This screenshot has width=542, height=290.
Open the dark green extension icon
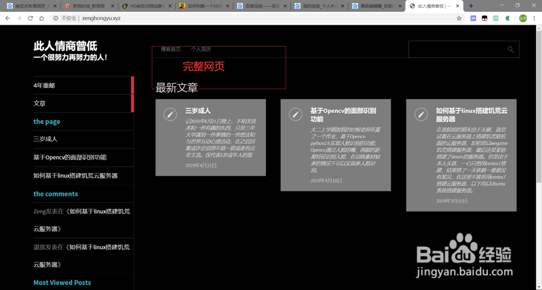click(x=507, y=18)
